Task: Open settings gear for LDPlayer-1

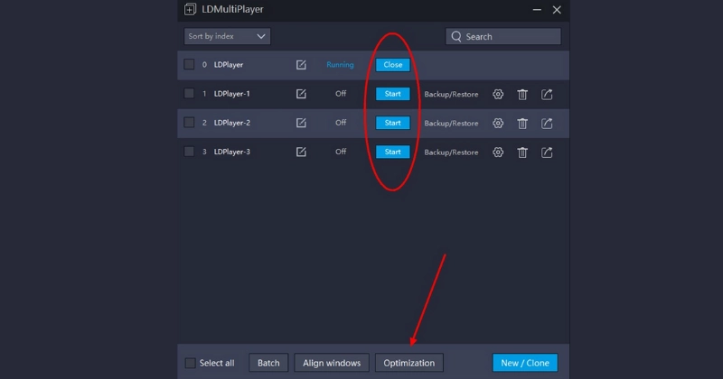Action: coord(497,94)
